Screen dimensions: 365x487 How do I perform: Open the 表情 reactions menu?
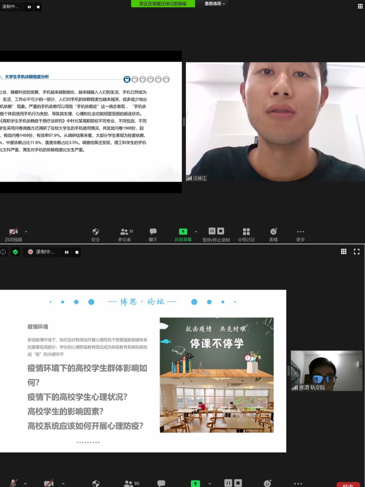[273, 235]
